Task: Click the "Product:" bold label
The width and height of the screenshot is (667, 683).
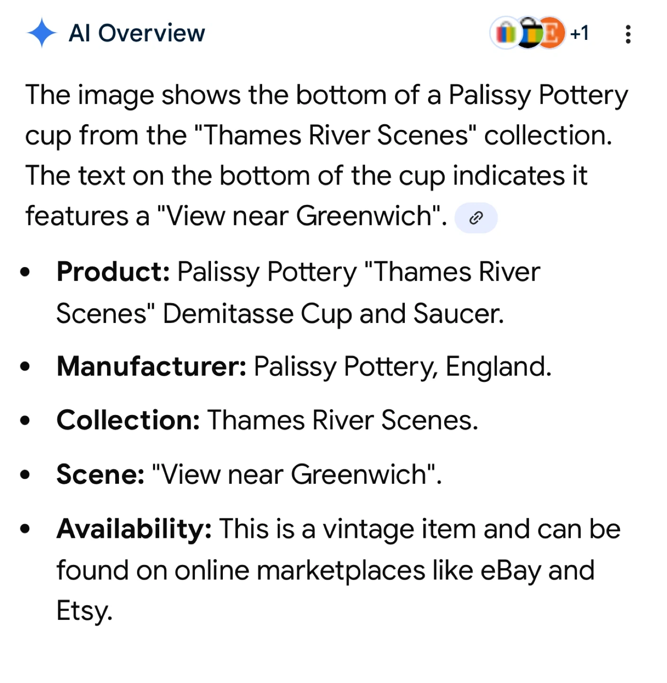Action: tap(113, 272)
